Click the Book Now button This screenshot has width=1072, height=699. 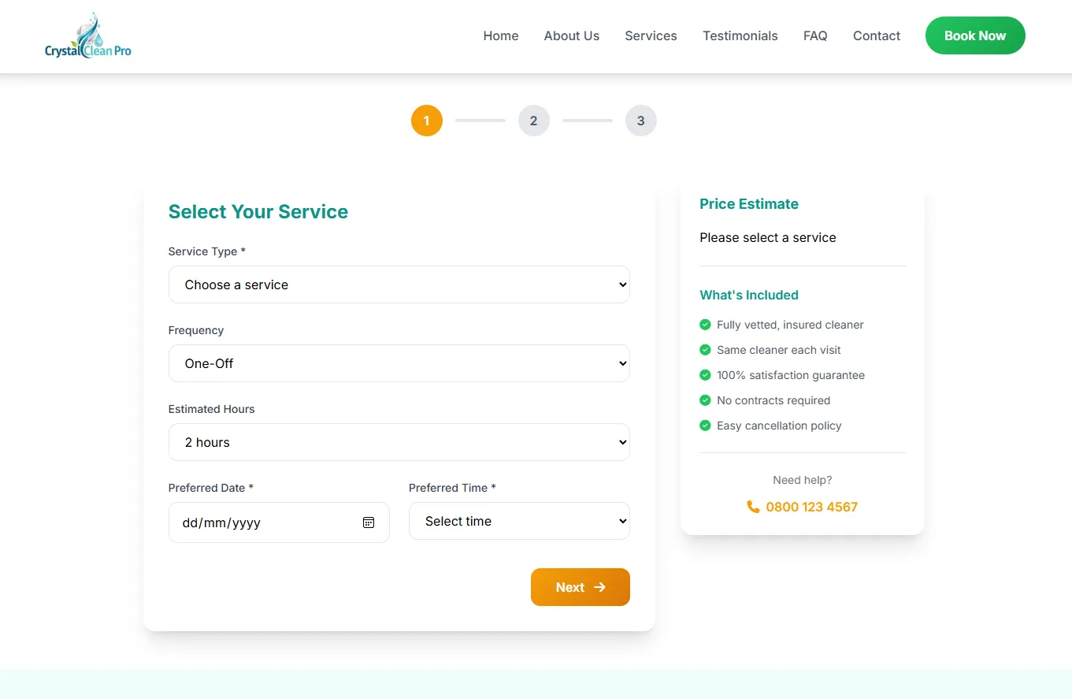[975, 35]
